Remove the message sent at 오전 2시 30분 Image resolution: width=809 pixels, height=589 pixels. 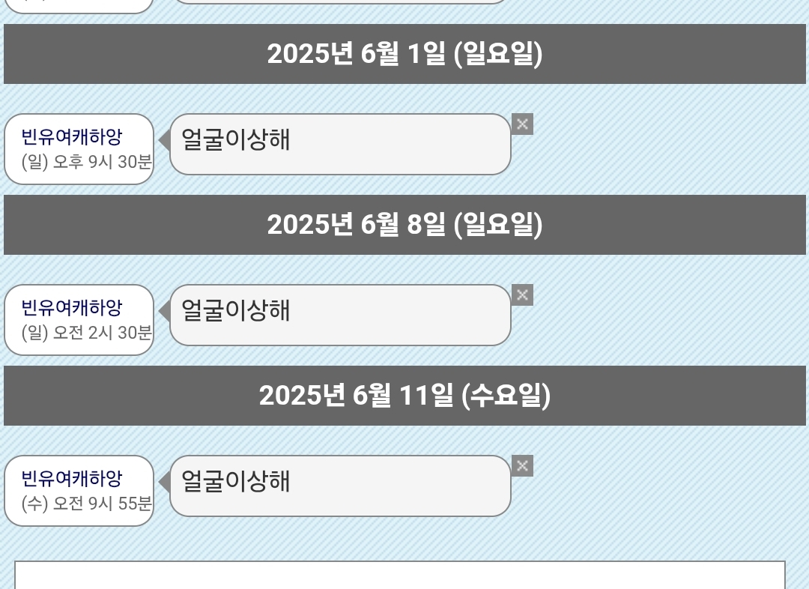pyautogui.click(x=522, y=294)
